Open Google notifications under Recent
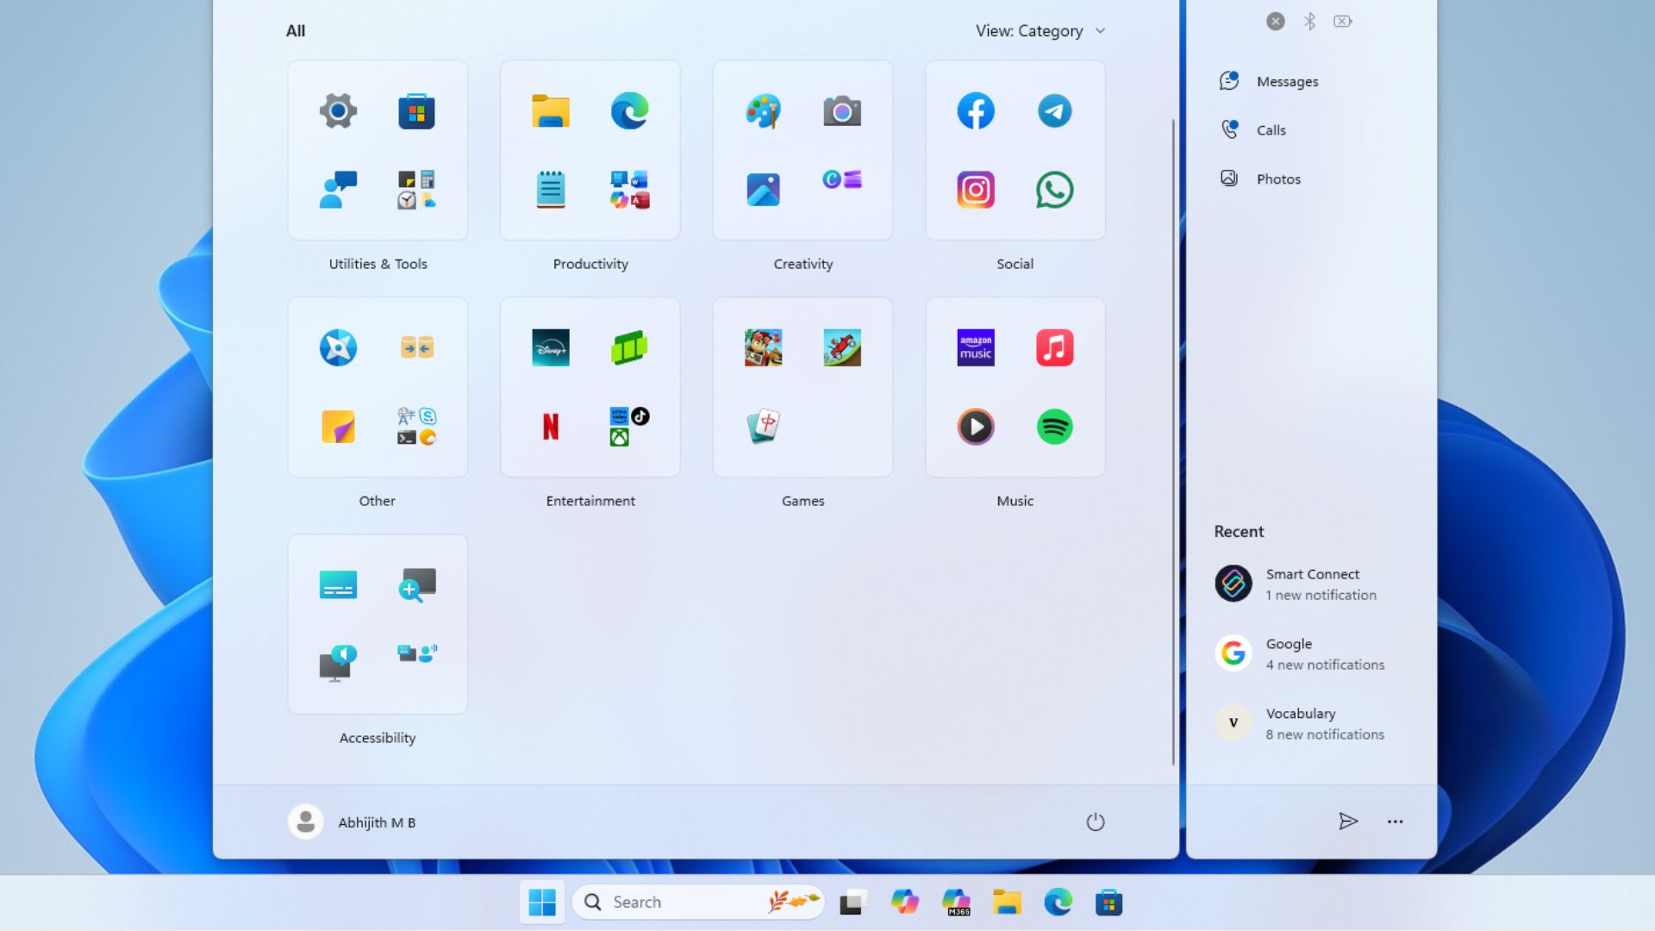The height and width of the screenshot is (931, 1655). pos(1302,653)
